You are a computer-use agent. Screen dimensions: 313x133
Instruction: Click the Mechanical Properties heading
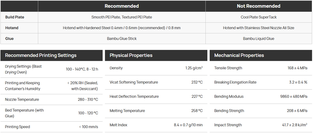tap(239, 55)
